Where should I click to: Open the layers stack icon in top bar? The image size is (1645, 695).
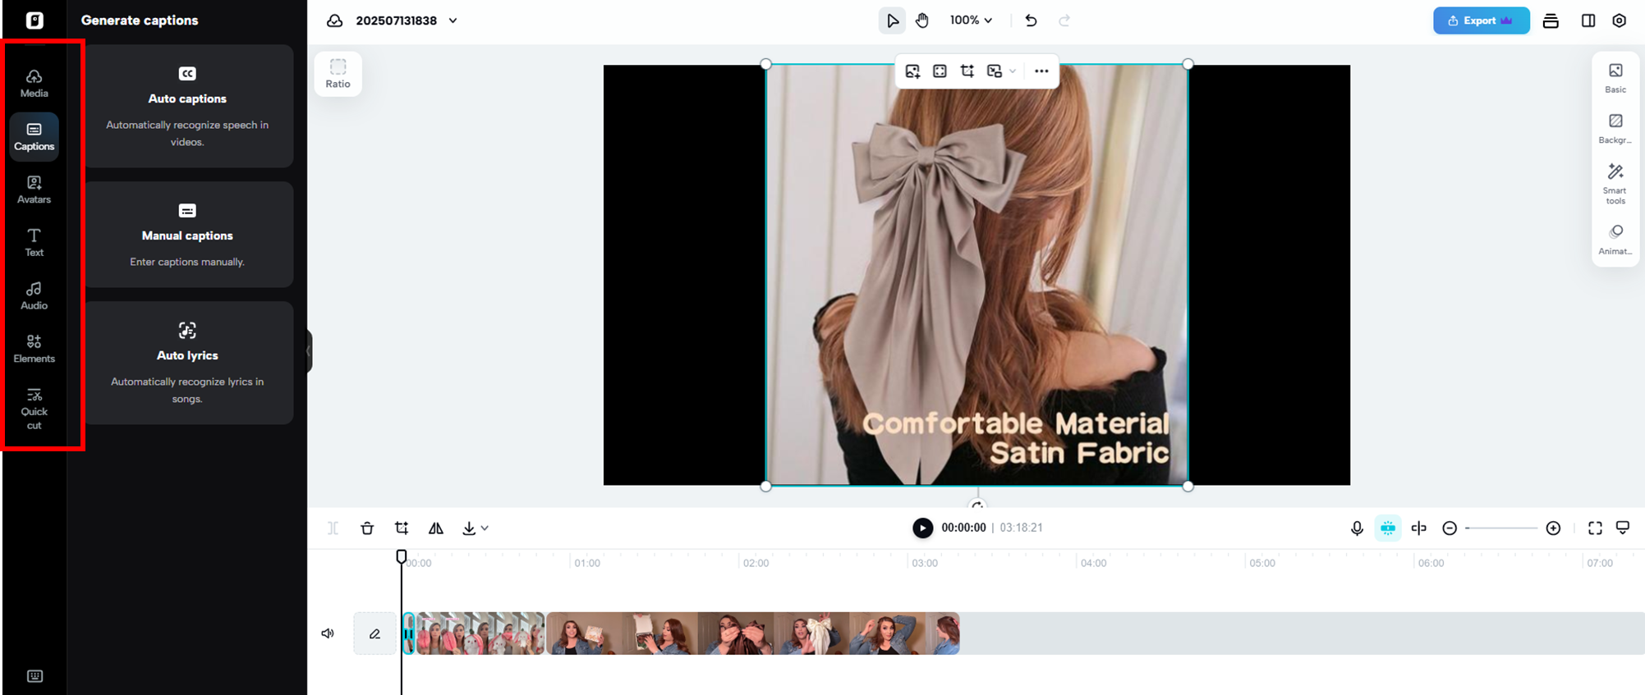[1551, 21]
